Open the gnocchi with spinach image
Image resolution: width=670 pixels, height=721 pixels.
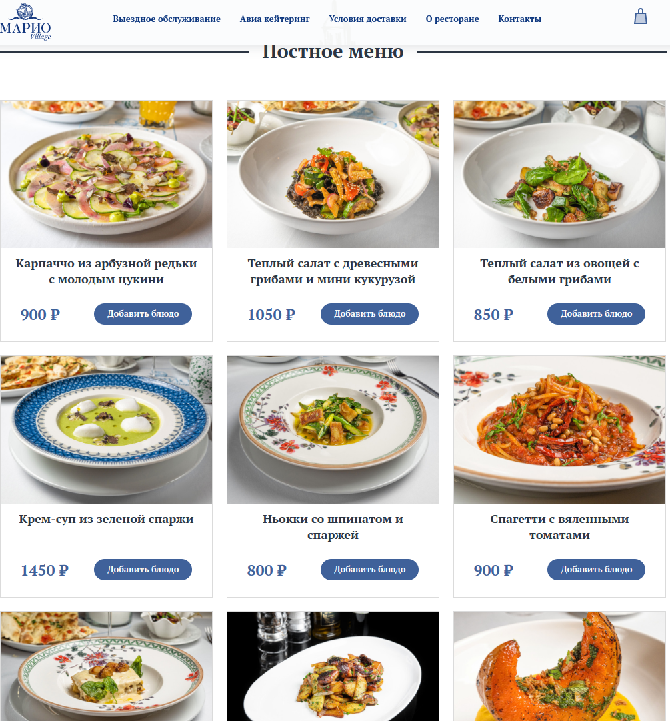click(333, 430)
